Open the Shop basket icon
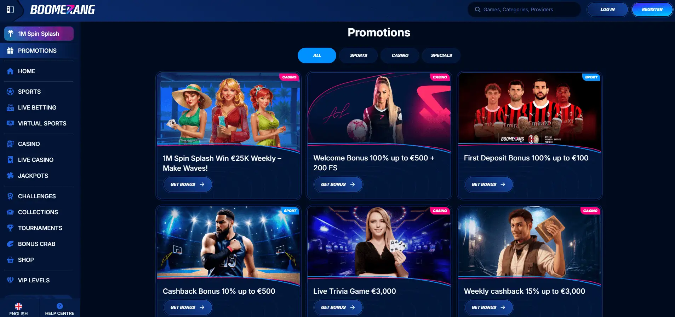This screenshot has width=675, height=317. [x=10, y=260]
